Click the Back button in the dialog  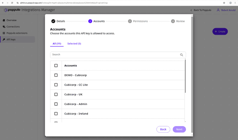coord(163,129)
